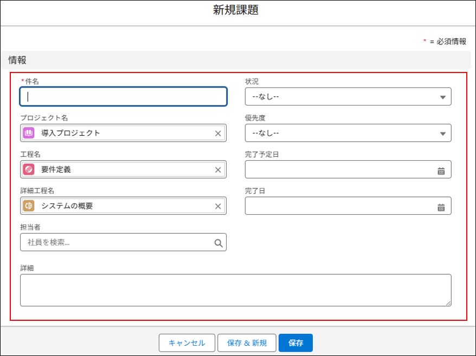This screenshot has height=356, width=476.
Task: Remove the 要件定義 selection with X
Action: (x=218, y=170)
